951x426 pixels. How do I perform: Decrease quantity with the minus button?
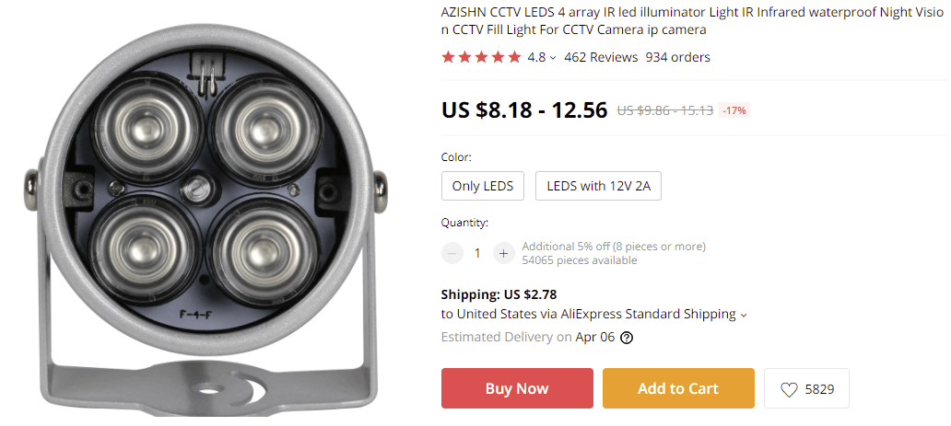pyautogui.click(x=452, y=253)
